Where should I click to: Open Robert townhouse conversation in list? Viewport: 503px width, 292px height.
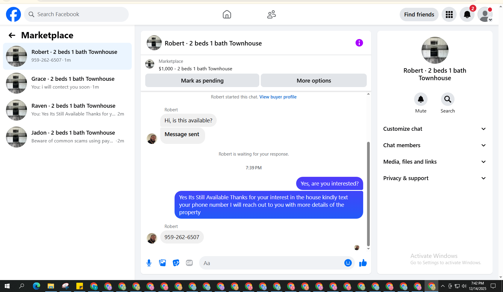67,56
